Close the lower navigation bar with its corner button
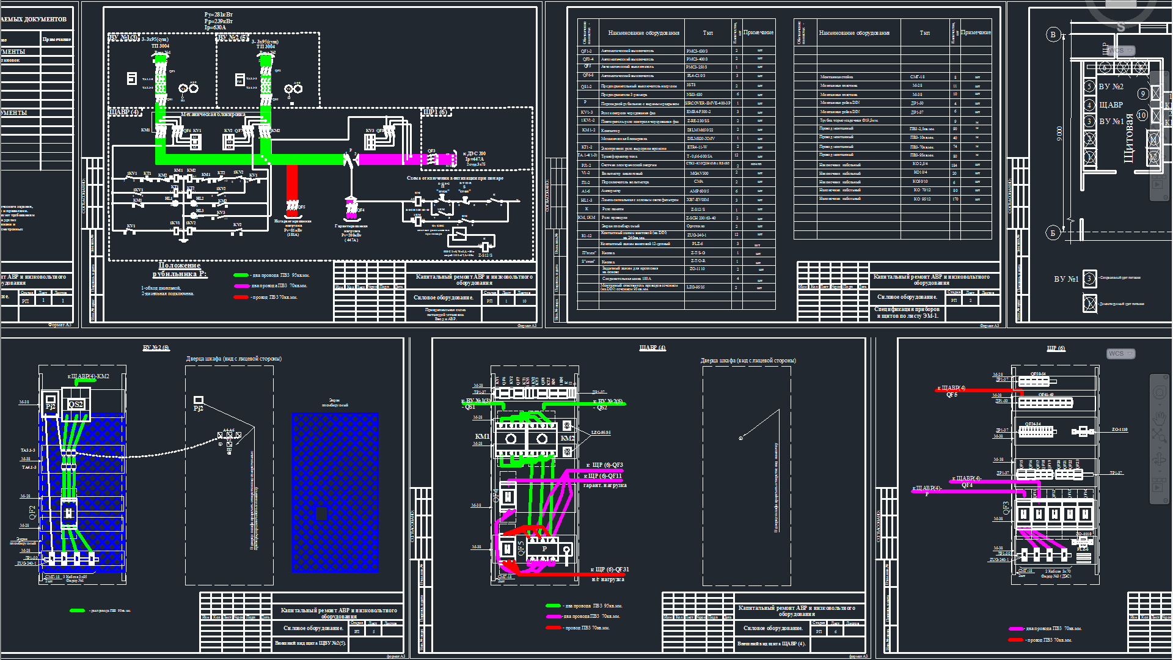 point(1166,377)
